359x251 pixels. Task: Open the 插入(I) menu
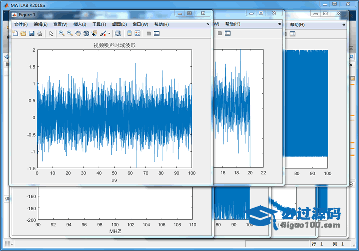pos(80,24)
